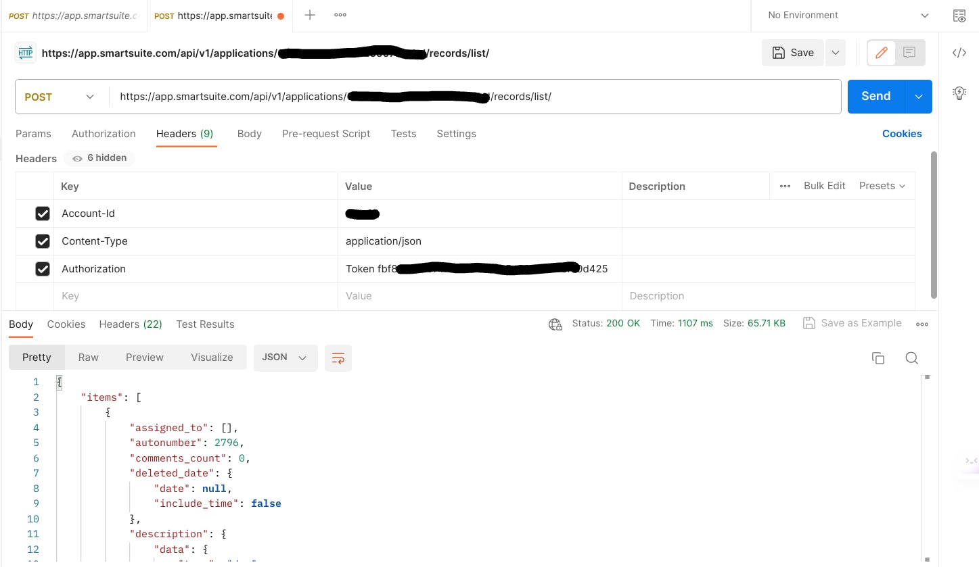Open response Headers (22) tab

point(131,324)
